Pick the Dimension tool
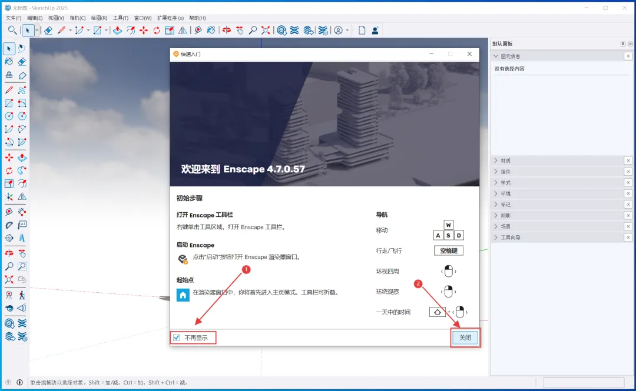This screenshot has height=391, width=636. [x=22, y=212]
